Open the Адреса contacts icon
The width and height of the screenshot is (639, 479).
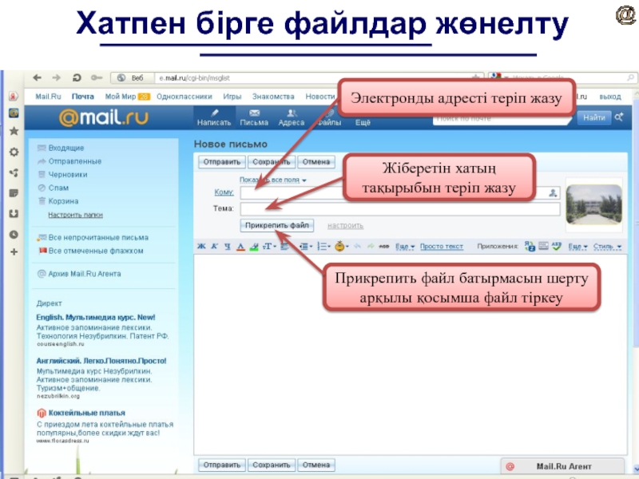[291, 117]
